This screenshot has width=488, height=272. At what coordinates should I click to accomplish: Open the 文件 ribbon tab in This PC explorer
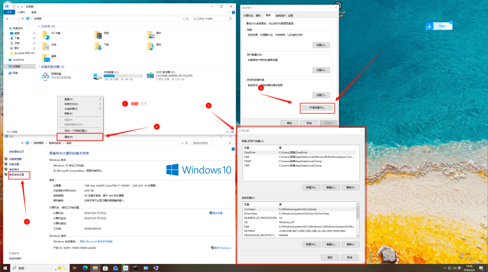(10, 12)
